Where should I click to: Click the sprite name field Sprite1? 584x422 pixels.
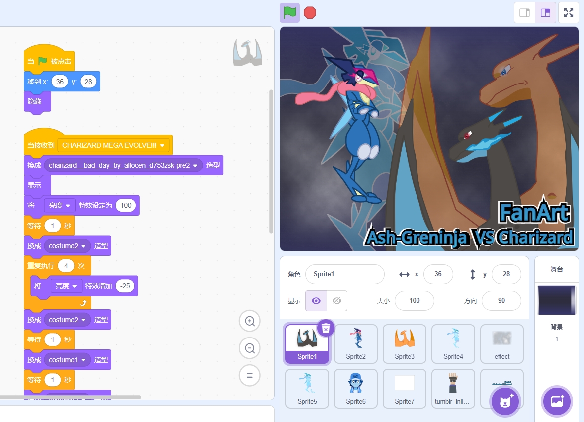click(x=344, y=274)
